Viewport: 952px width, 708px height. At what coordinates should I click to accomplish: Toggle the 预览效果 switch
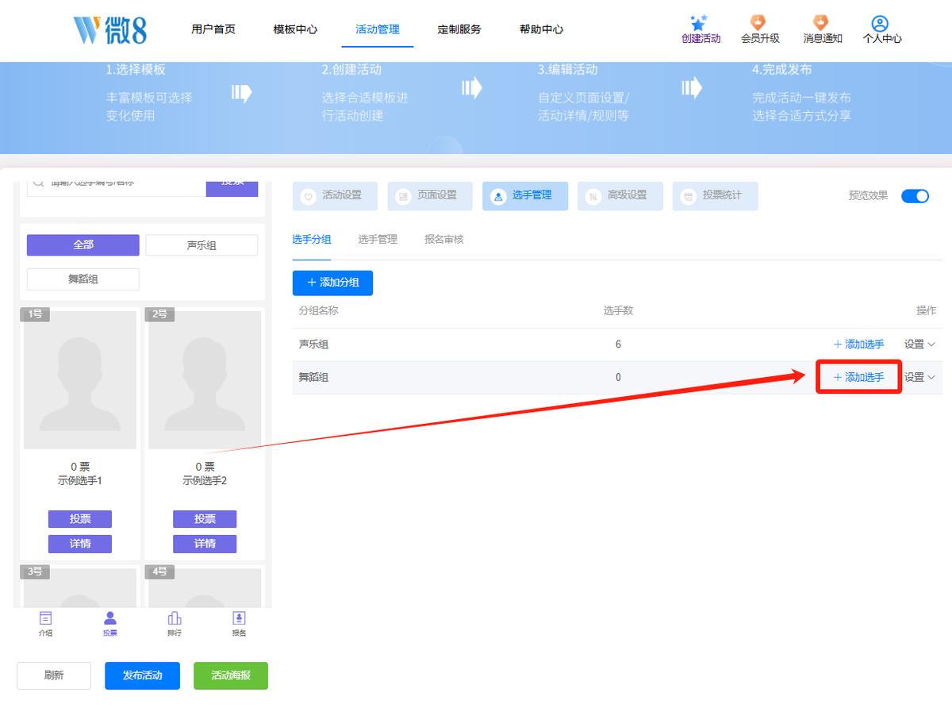point(915,196)
